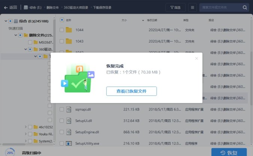Screen dimensions: 253x156
Task: Select the file name SetupEngine.dll
Action: click(87, 132)
